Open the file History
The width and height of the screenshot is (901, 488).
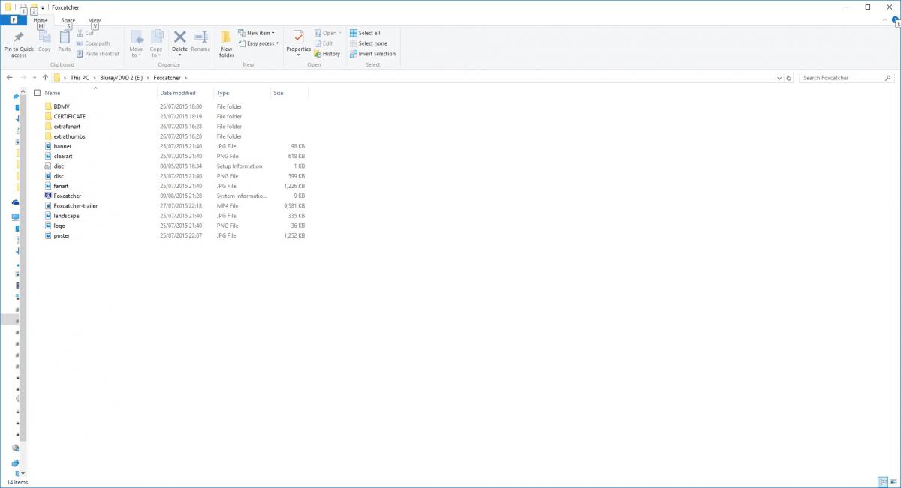coord(327,54)
